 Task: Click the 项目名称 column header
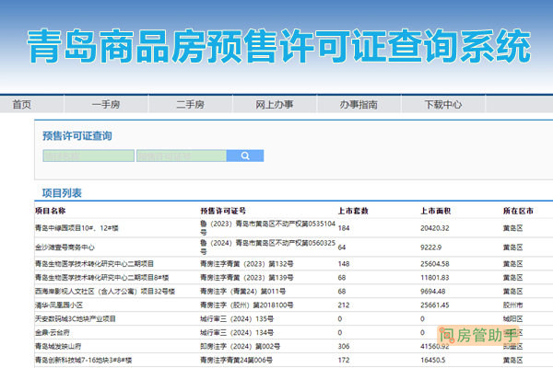point(50,211)
